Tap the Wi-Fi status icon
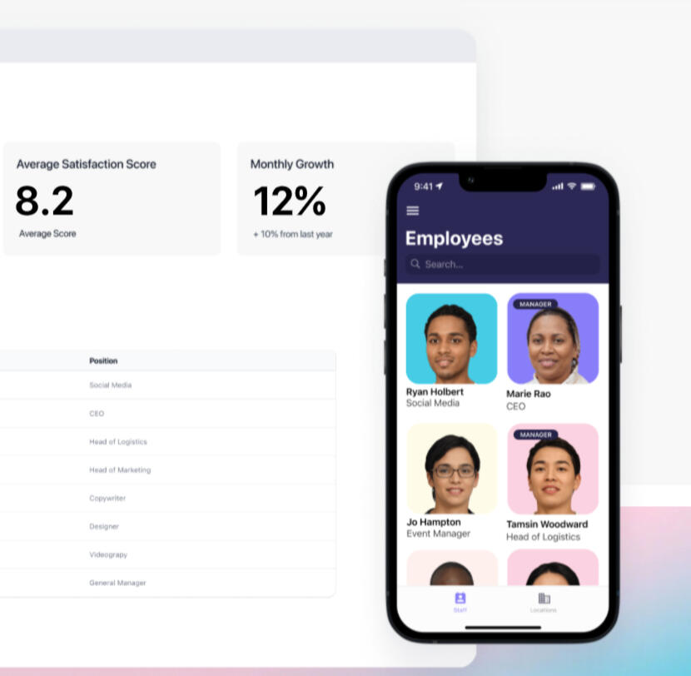The height and width of the screenshot is (676, 691). 572,186
